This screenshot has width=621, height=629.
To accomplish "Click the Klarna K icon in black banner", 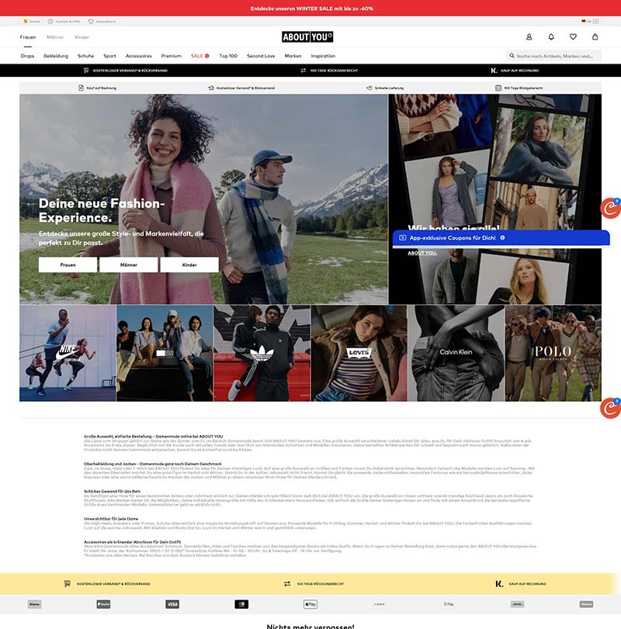I will pyautogui.click(x=494, y=71).
